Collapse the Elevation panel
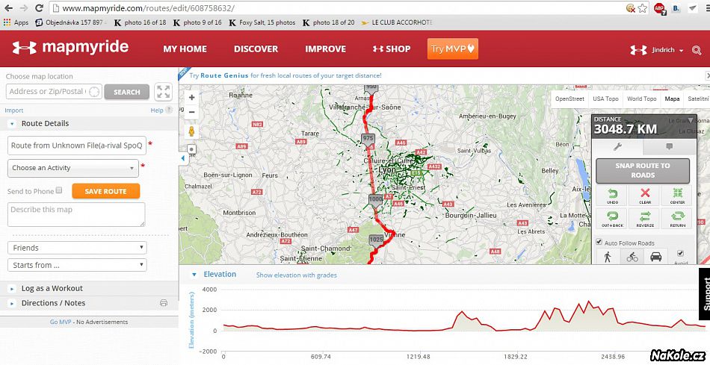The image size is (710, 365). point(194,275)
